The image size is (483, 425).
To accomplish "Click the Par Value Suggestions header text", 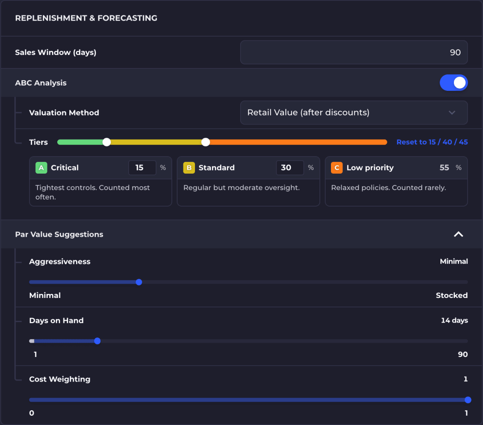I will point(59,234).
